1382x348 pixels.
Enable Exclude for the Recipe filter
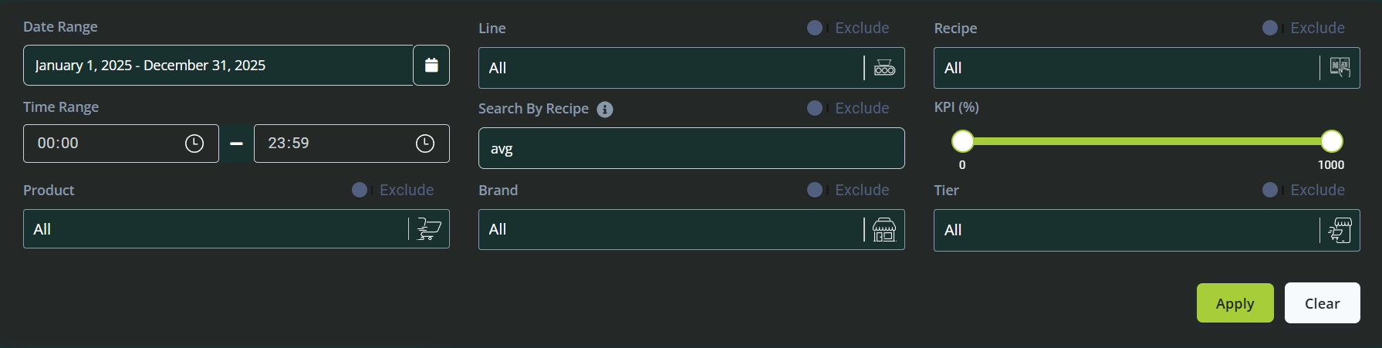coord(1270,28)
